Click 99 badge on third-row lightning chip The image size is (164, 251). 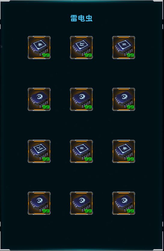[x=88, y=159]
